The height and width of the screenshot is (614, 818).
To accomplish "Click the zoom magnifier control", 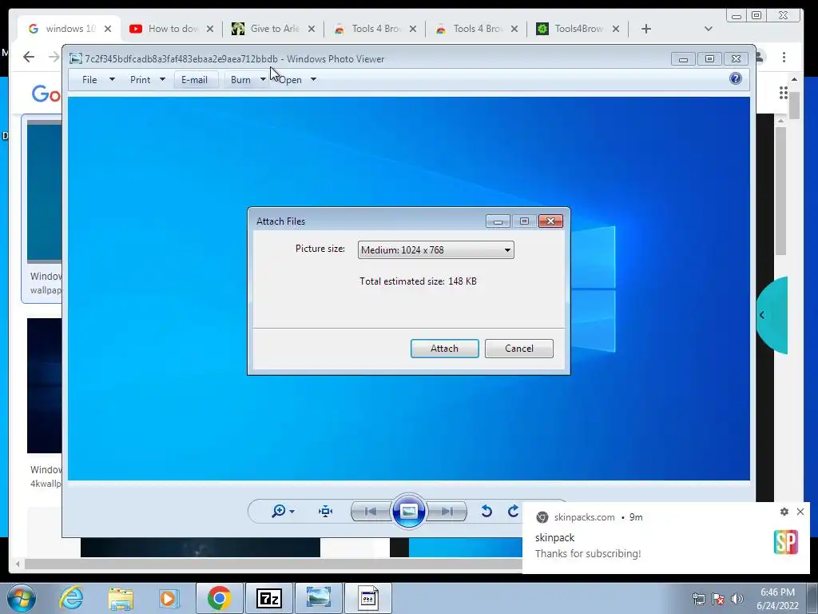I will pyautogui.click(x=282, y=511).
